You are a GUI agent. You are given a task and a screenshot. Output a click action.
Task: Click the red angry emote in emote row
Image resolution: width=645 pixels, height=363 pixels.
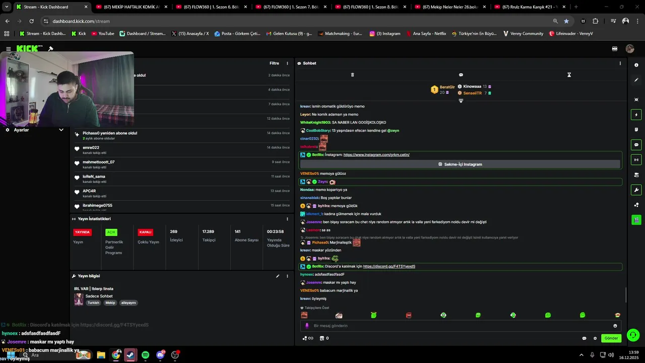(x=409, y=315)
